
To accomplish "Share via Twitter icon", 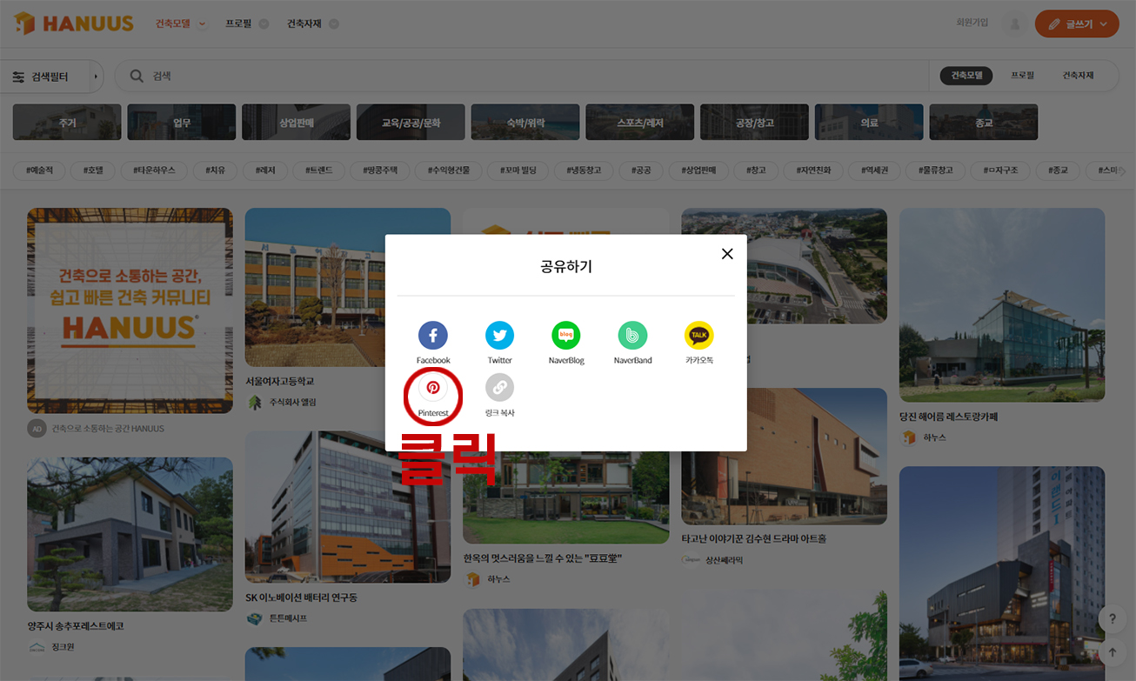I will tap(499, 336).
